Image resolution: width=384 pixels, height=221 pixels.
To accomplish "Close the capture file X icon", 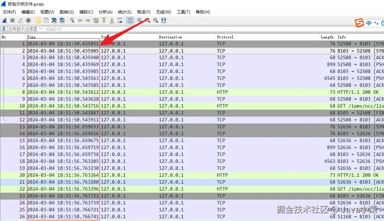I will (x=54, y=21).
